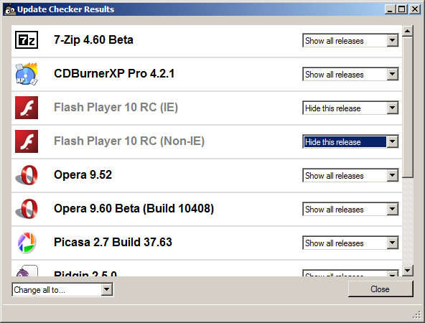Select the Flash Player 10 RC (Non-IE) text
This screenshot has height=323, width=425.
[x=129, y=141]
